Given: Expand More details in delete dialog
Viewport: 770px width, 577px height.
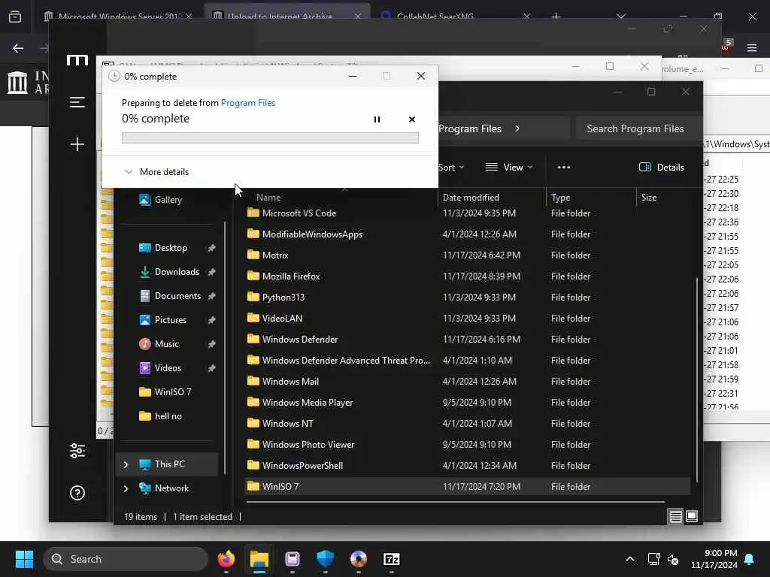Looking at the screenshot, I should pyautogui.click(x=156, y=172).
